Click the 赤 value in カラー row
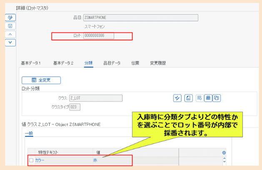 [x=96, y=160]
